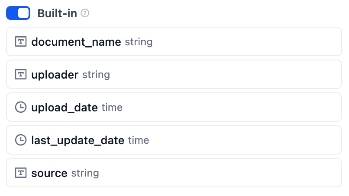Click the text-type icon next to source
The image size is (349, 196).
21,173
